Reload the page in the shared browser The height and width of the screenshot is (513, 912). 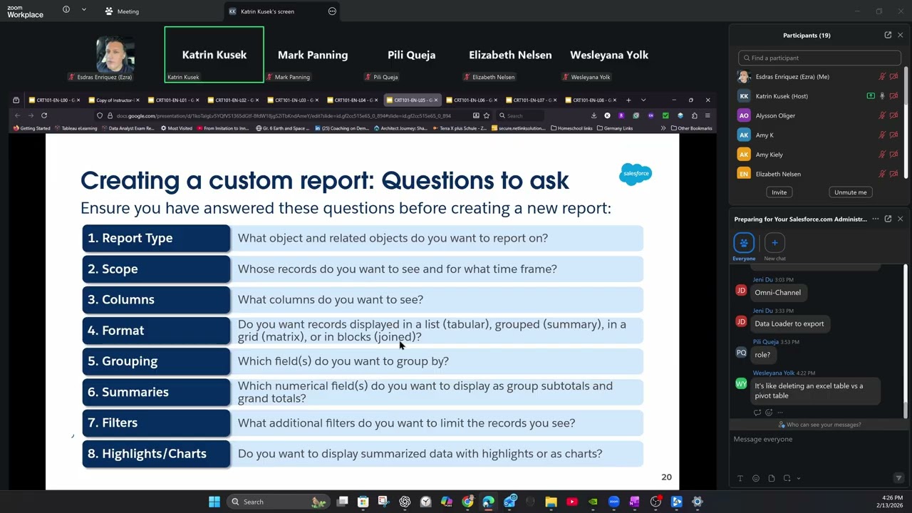[44, 115]
